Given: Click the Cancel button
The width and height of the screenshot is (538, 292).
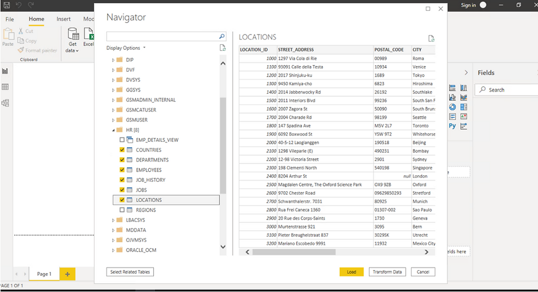Looking at the screenshot, I should pyautogui.click(x=423, y=272).
